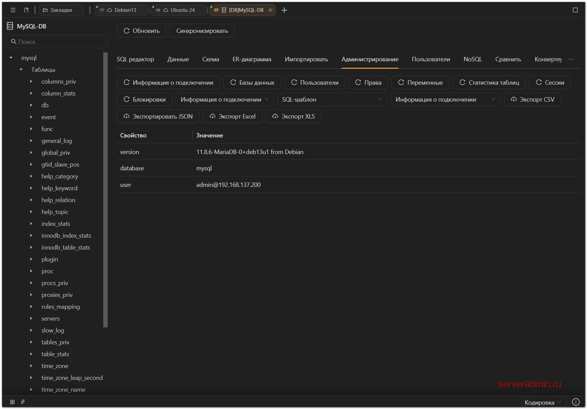The width and height of the screenshot is (587, 409).
Task: Focus the Поиск search field
Action: point(57,42)
